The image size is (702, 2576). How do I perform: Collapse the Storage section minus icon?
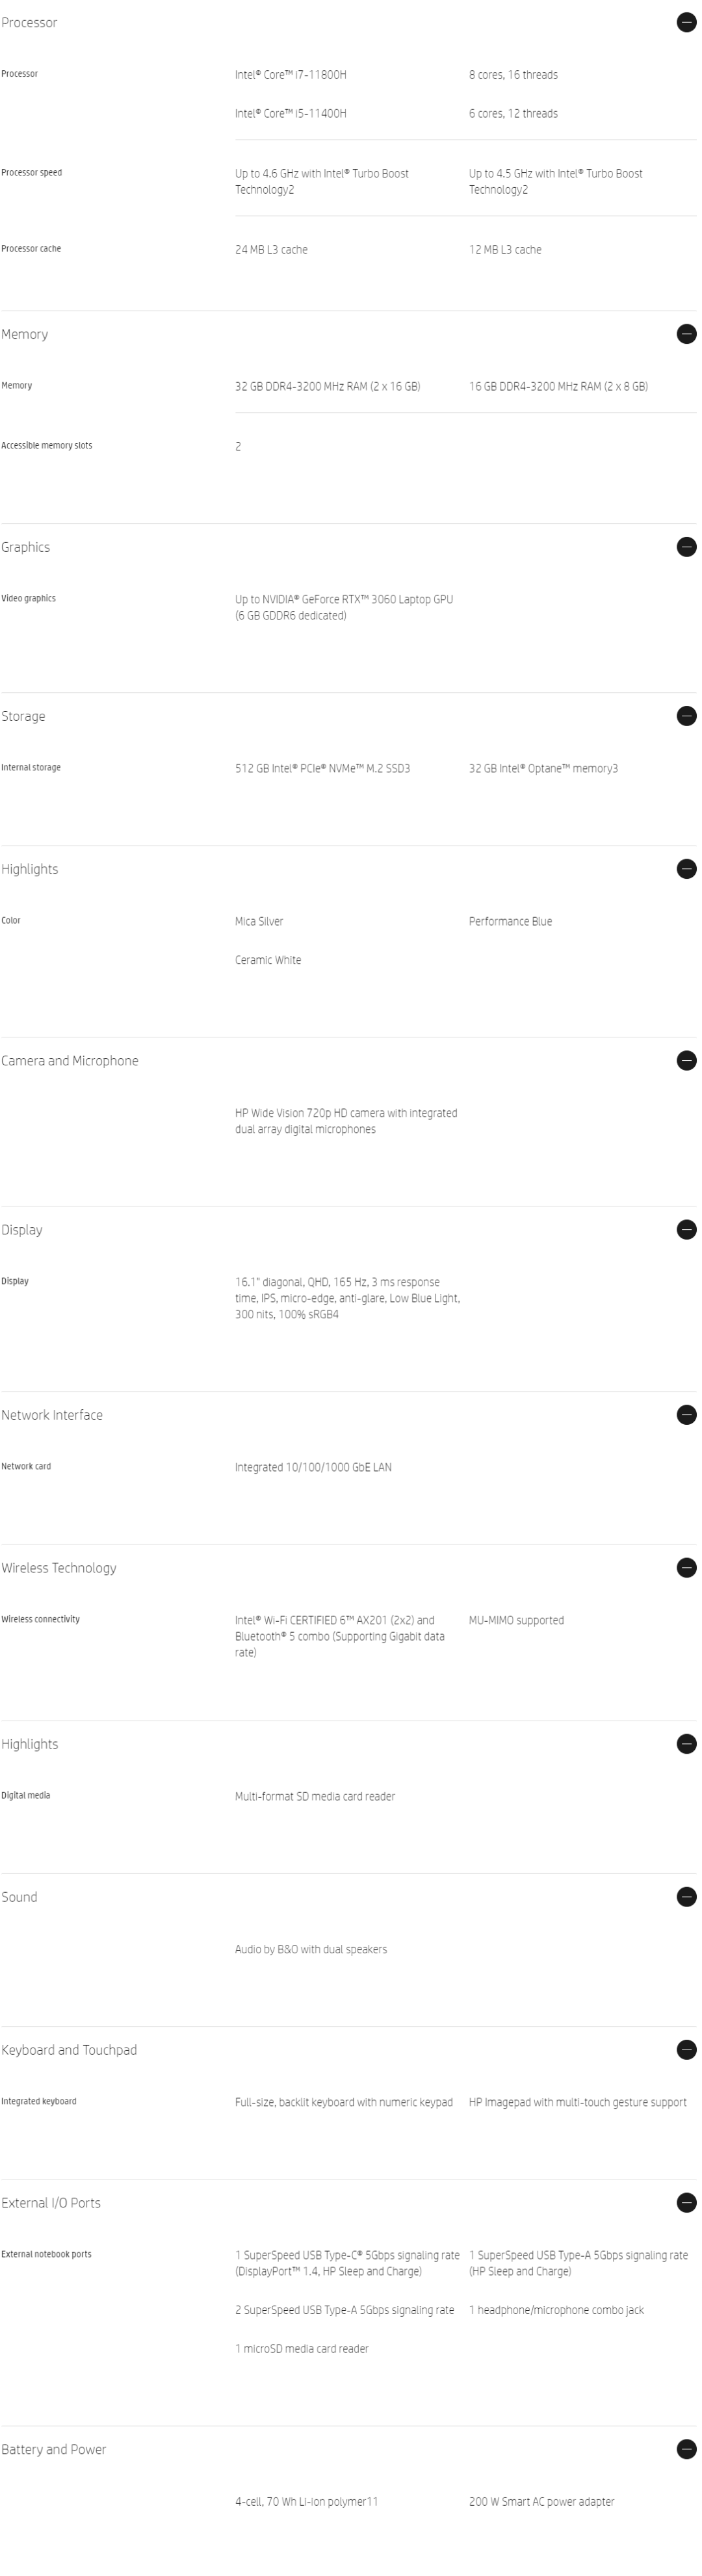tap(686, 716)
